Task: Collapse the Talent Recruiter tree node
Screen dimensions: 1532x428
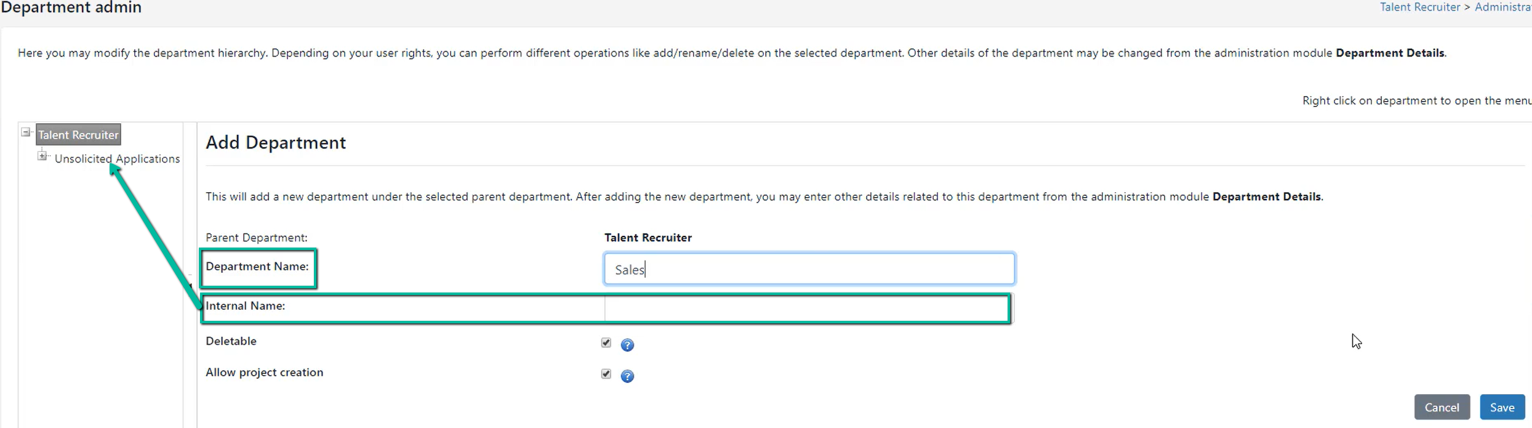Action: click(x=26, y=132)
